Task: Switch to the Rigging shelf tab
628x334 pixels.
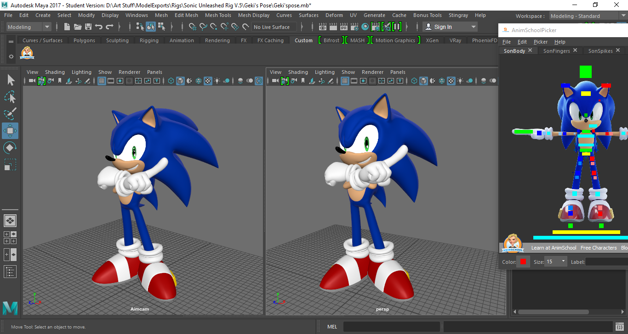Action: pyautogui.click(x=149, y=40)
